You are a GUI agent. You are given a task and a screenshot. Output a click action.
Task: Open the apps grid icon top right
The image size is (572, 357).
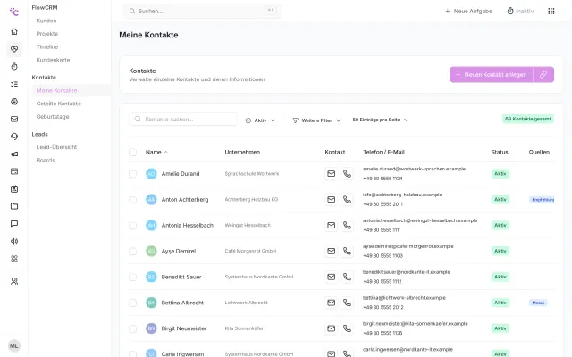click(551, 12)
